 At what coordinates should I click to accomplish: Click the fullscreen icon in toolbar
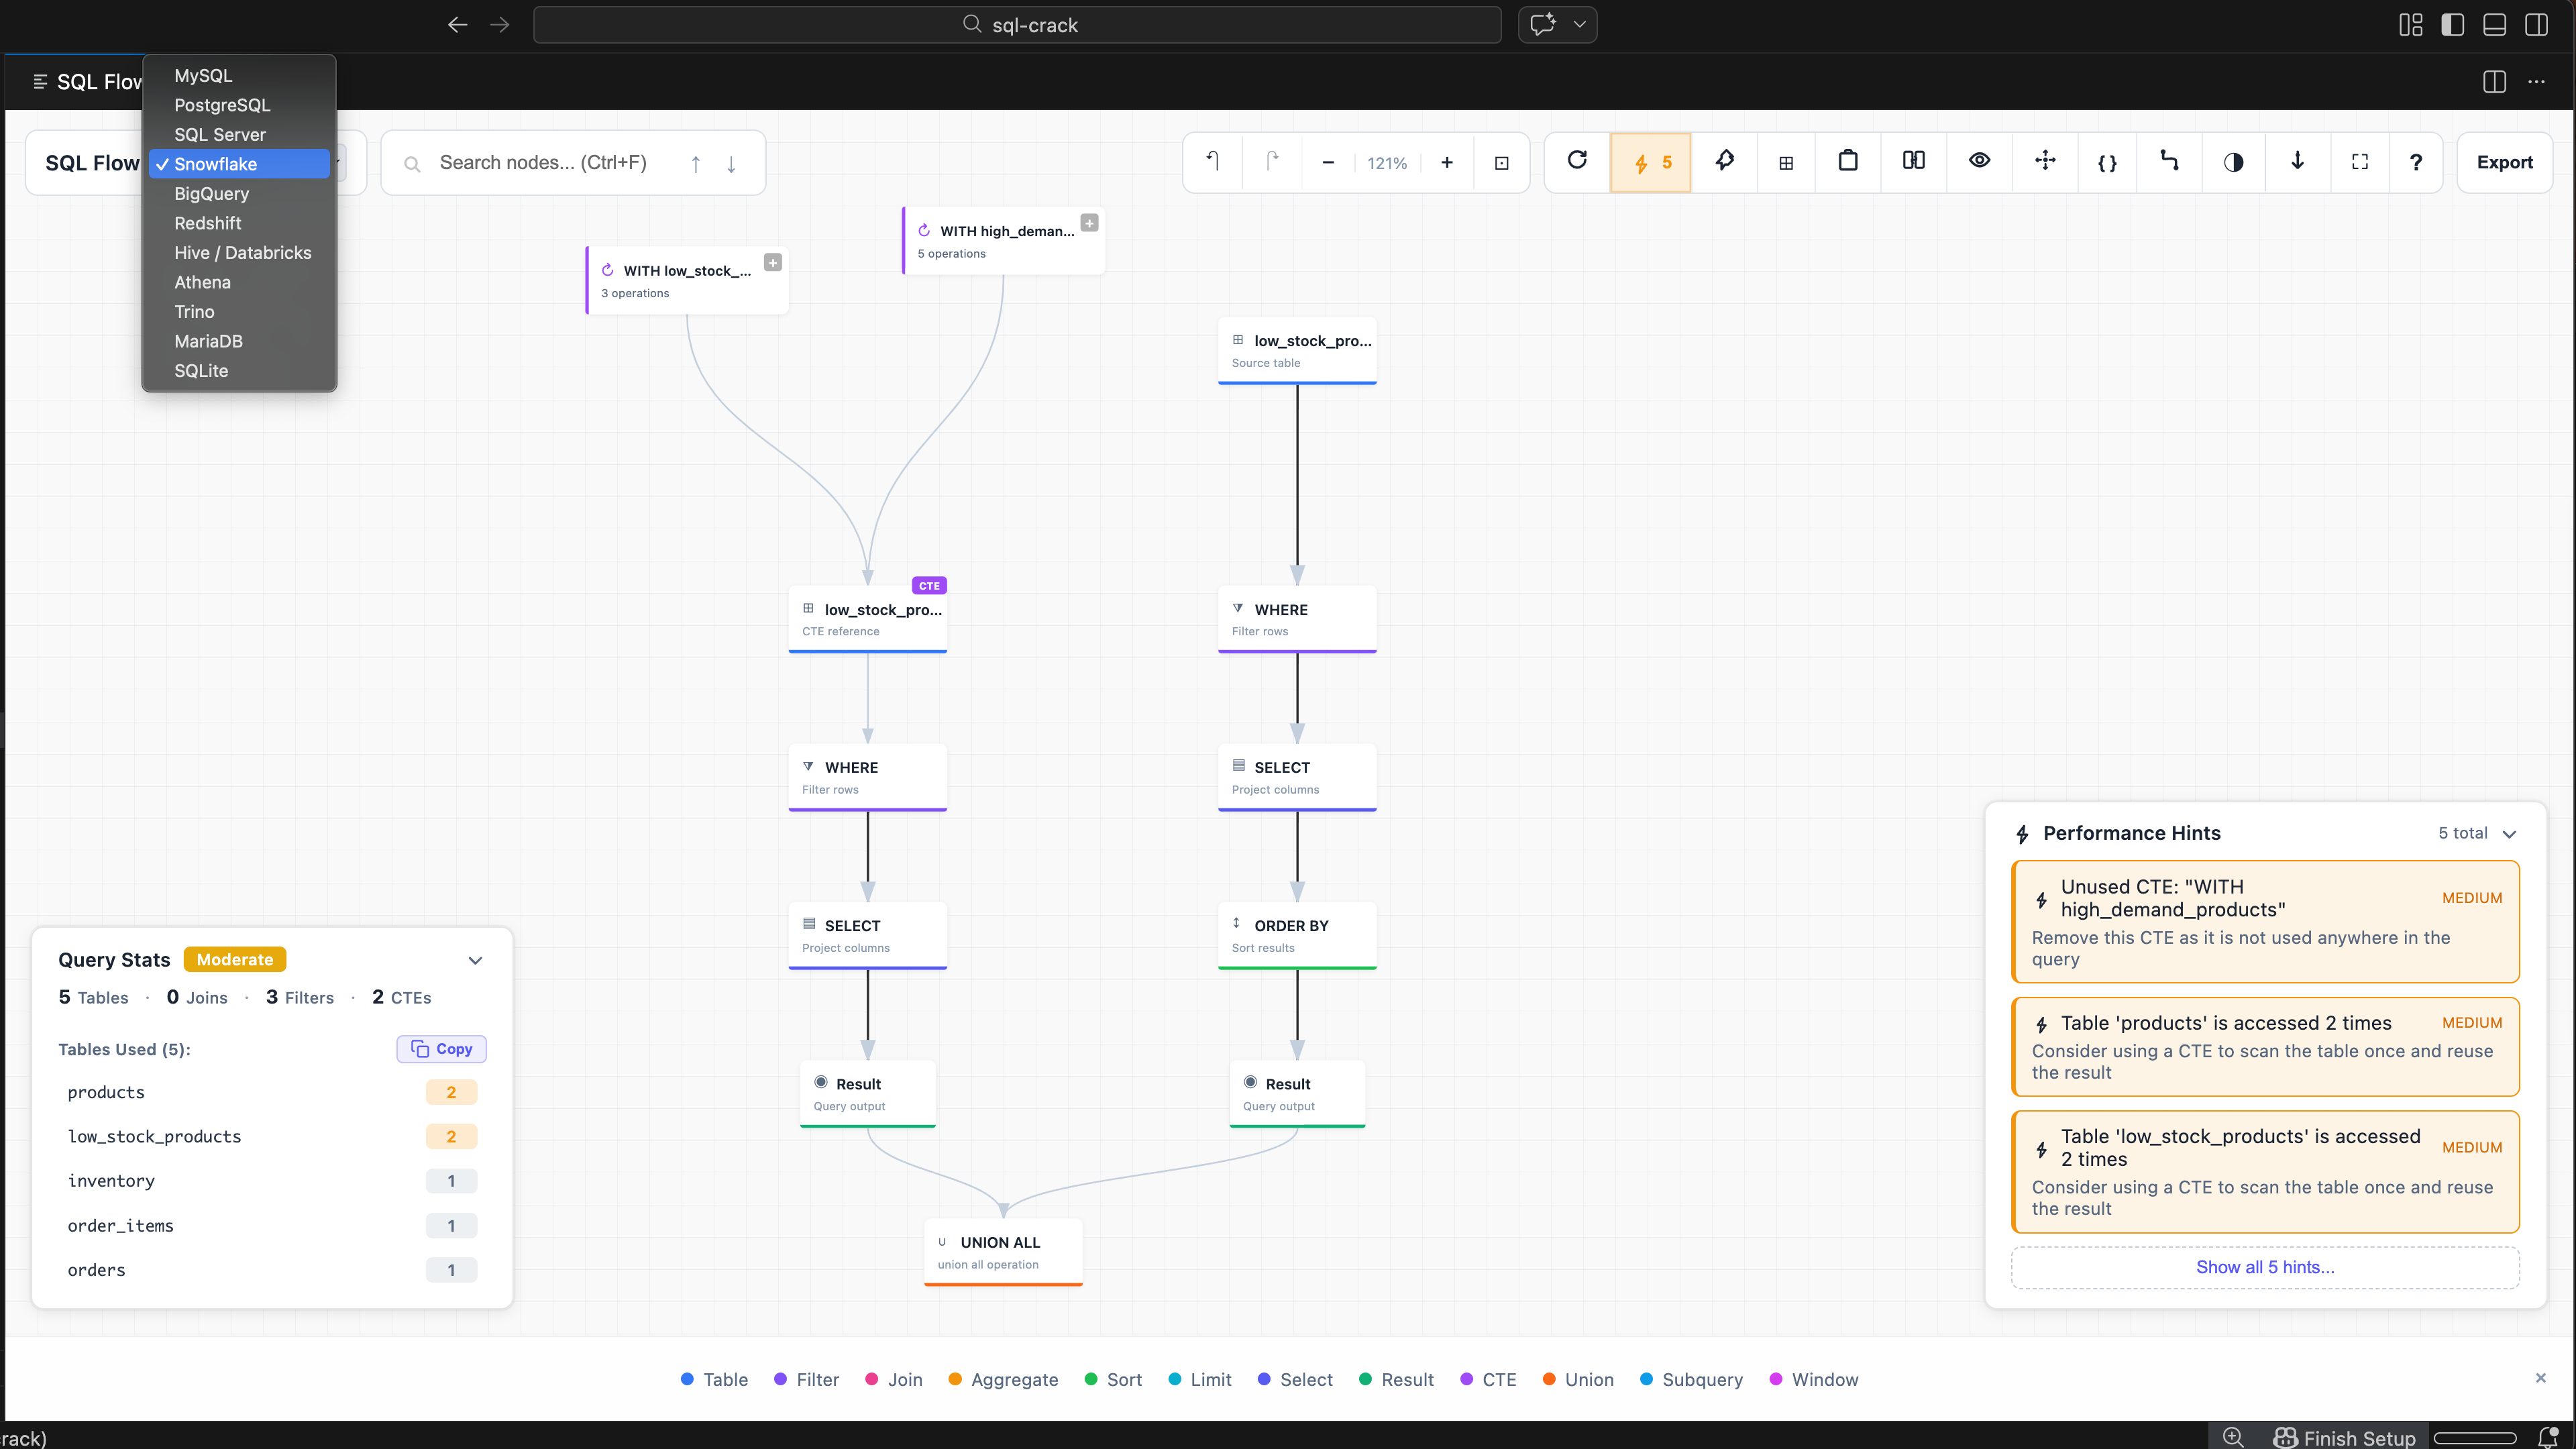(2359, 162)
